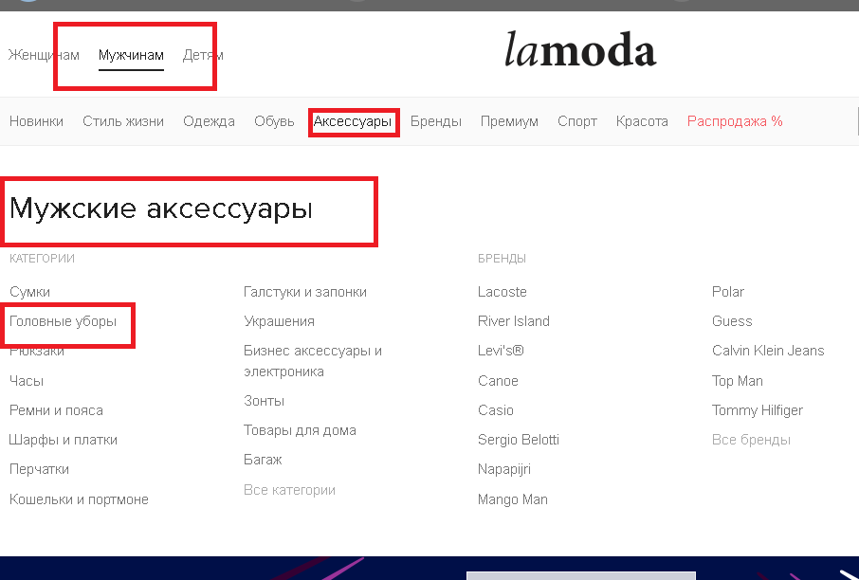The height and width of the screenshot is (580, 859).
Task: Open the Casio brand link
Action: 495,410
